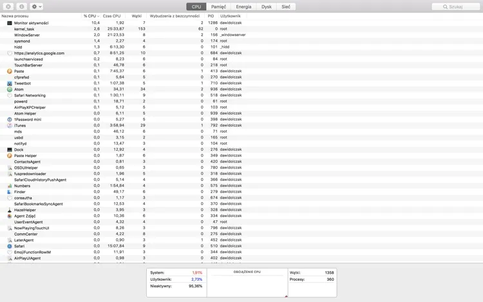Select the Paste Helper icon
This screenshot has height=302, width=483.
(x=10, y=156)
